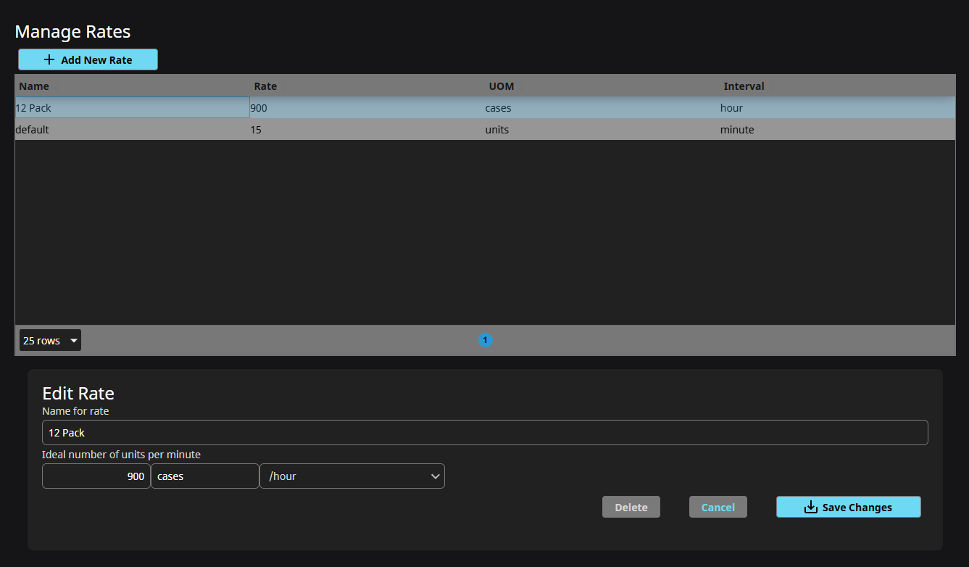Sort table by Rate column header
Screen dimensions: 969x567
(265, 86)
